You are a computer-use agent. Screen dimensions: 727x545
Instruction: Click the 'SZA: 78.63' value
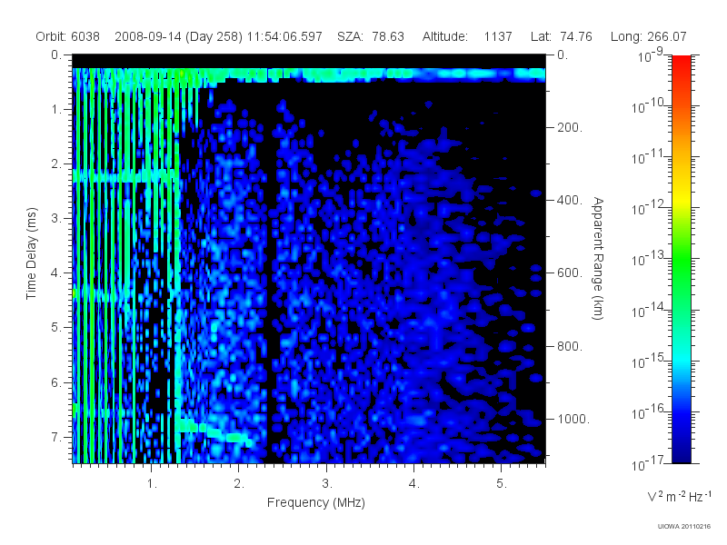pos(371,36)
